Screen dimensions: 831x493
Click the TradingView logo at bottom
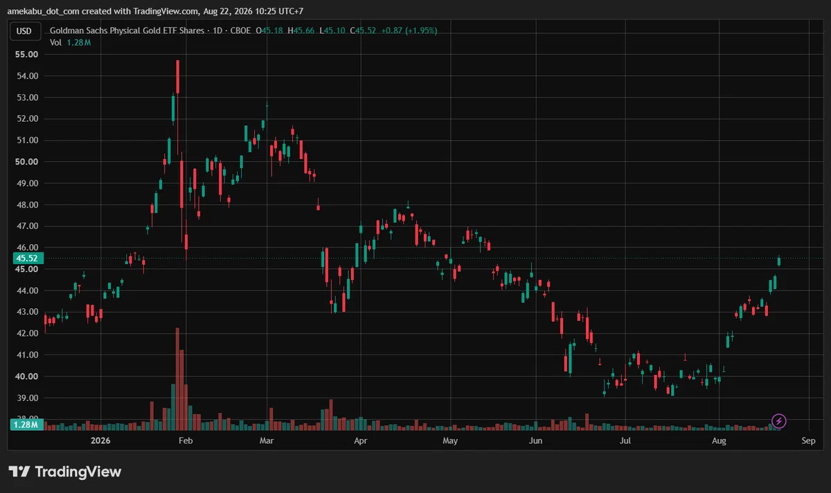point(65,472)
